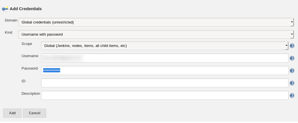
Task: Click the key icon beside Add Credentials
Action: coord(5,9)
